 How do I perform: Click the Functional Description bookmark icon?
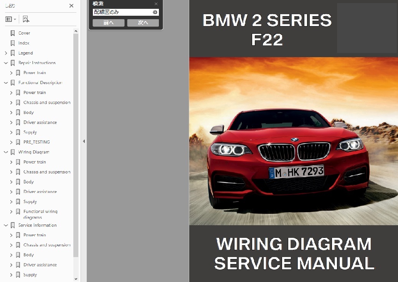(x=13, y=83)
